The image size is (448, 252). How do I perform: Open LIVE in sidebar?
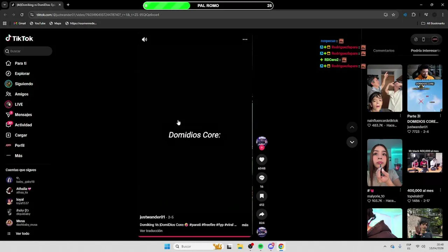(19, 104)
